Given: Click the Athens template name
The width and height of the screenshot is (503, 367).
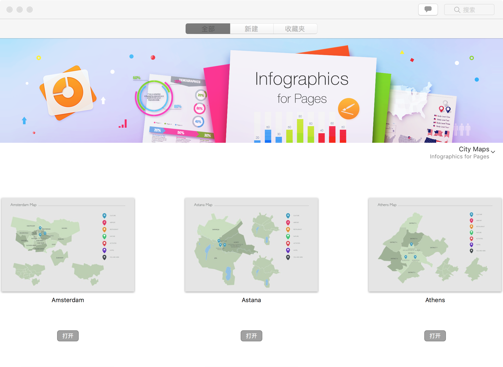Looking at the screenshot, I should pos(435,300).
